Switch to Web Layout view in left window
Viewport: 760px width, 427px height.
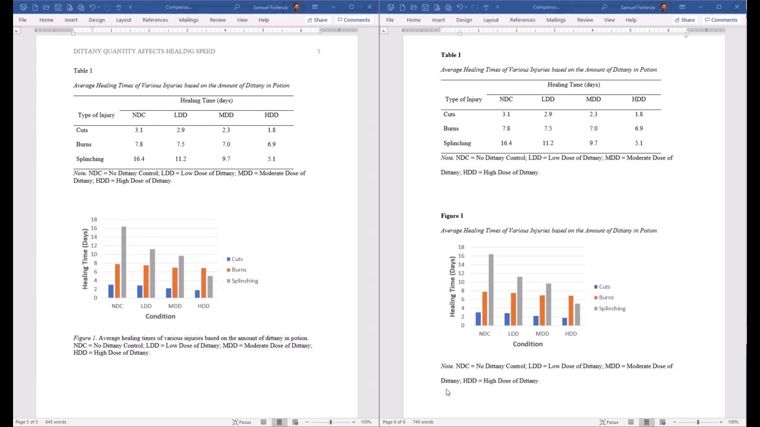295,422
